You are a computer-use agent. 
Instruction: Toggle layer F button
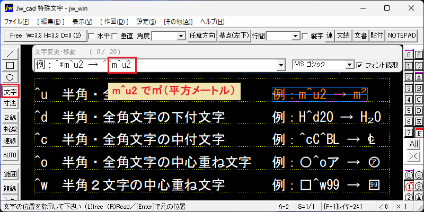point(419,133)
